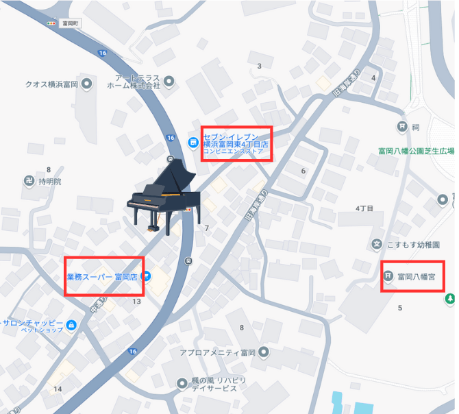This screenshot has width=459, height=414.
Task: Select the 富岡八幡公園芝生広場 park label
Action: pyautogui.click(x=417, y=151)
